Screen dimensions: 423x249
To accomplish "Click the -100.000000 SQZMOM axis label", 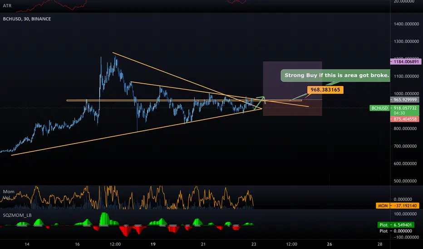I will (x=406, y=237).
